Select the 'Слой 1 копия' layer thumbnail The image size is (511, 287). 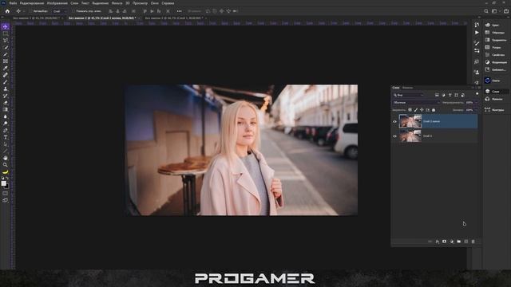pos(410,121)
